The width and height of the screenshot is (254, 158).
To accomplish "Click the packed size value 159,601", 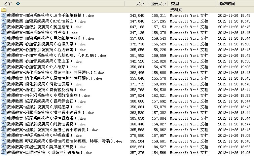I will coord(159,141).
